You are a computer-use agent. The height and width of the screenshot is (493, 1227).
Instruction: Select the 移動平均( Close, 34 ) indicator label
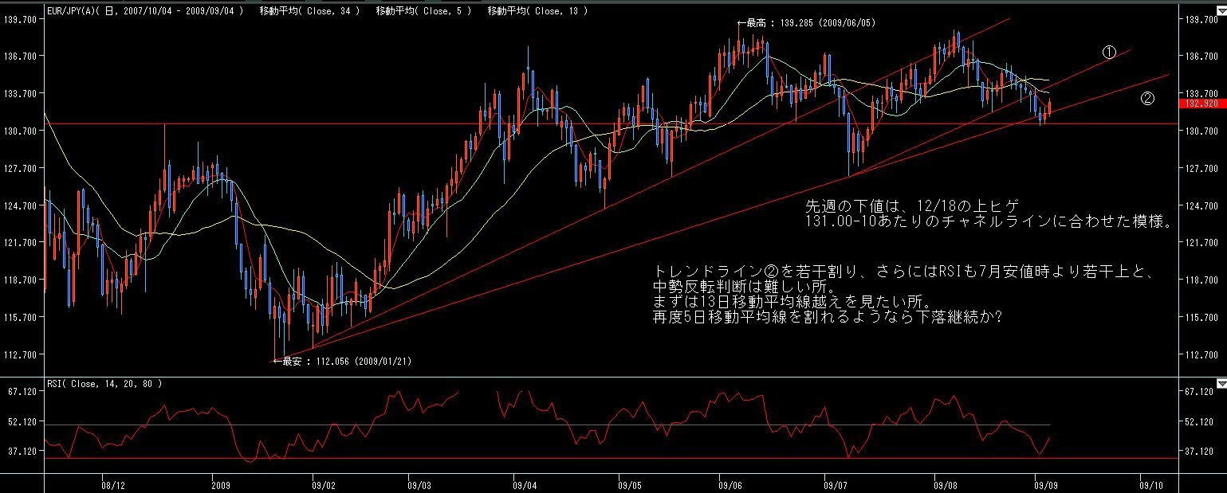click(x=309, y=11)
